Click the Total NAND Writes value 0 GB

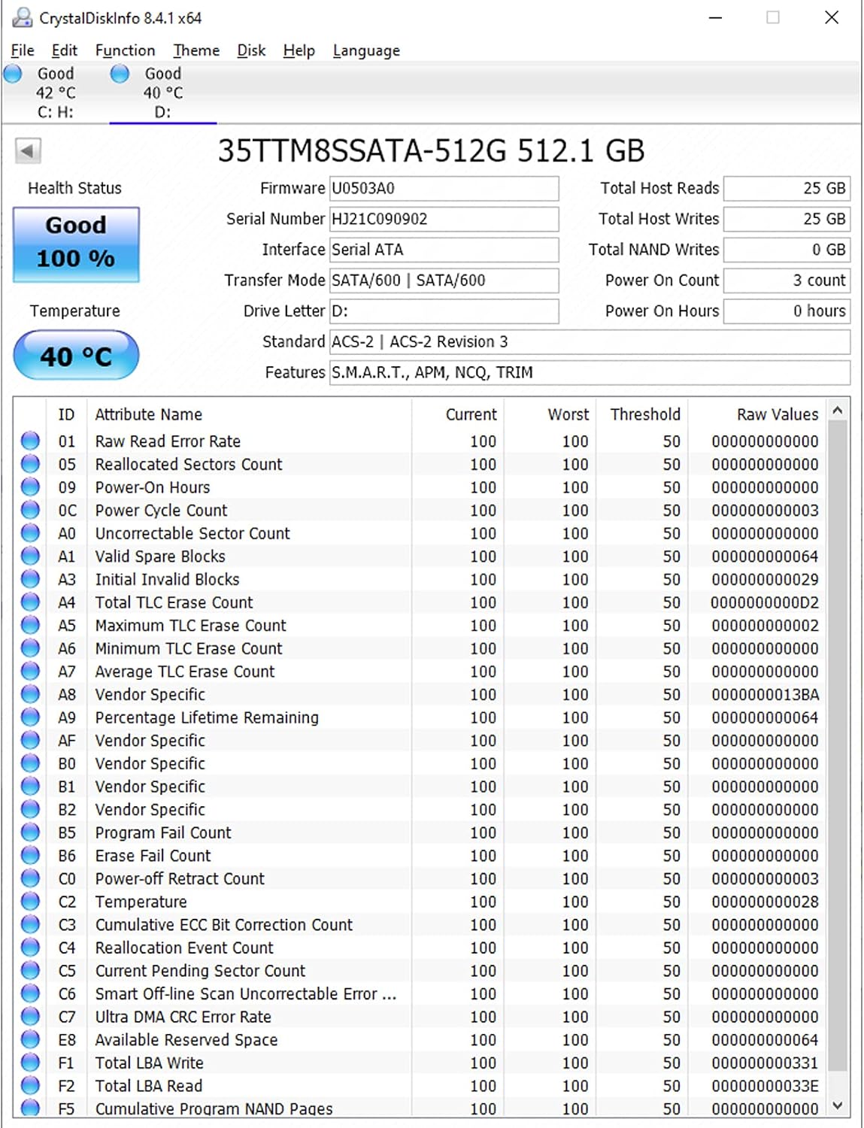click(x=787, y=250)
